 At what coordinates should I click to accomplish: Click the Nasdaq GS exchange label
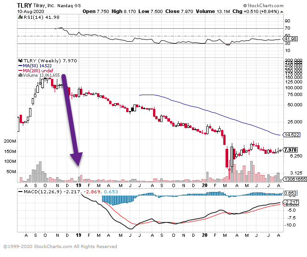click(69, 6)
